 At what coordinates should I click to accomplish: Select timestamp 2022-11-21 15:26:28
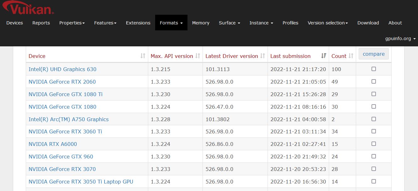[298, 94]
